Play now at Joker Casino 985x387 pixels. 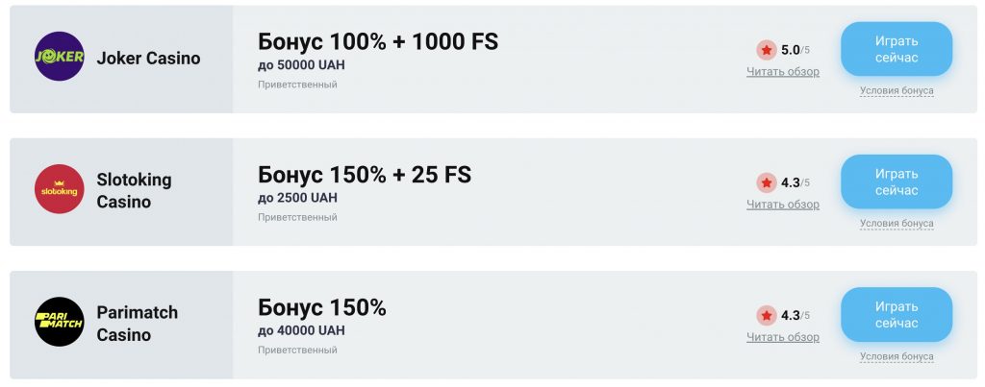click(897, 49)
